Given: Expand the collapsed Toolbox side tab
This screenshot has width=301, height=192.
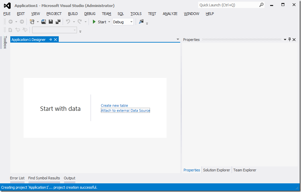Looking at the screenshot, I should pyautogui.click(x=5, y=42).
